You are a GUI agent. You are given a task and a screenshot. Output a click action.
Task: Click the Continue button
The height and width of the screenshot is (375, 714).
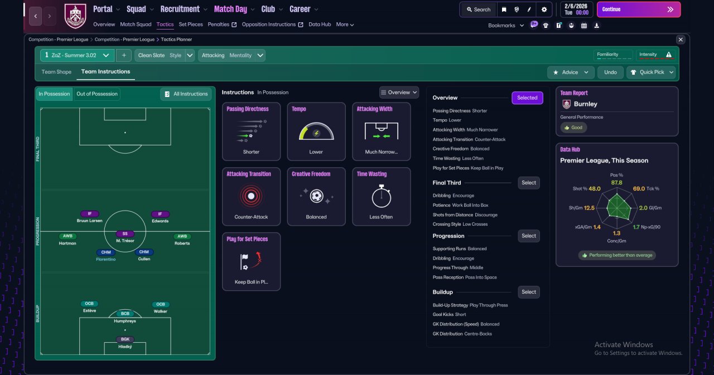(639, 9)
